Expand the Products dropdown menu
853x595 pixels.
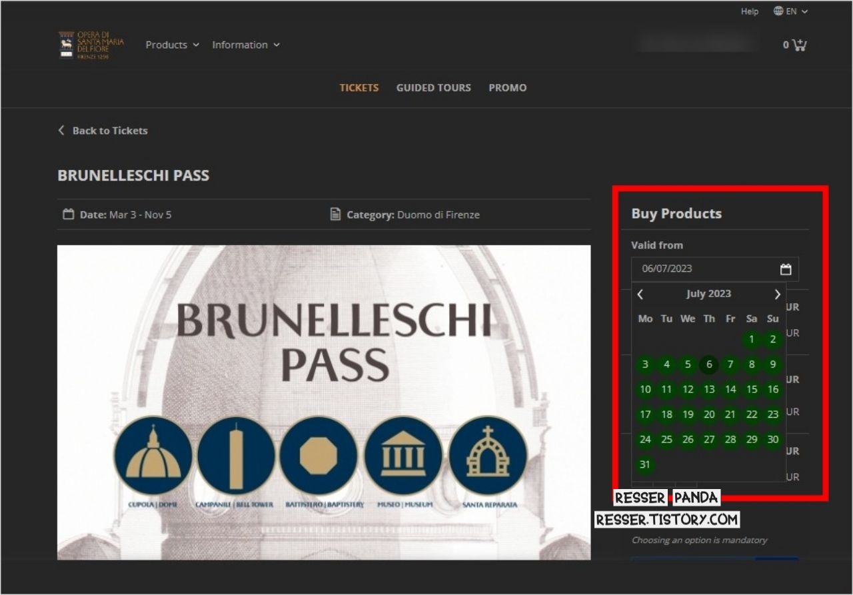[173, 45]
